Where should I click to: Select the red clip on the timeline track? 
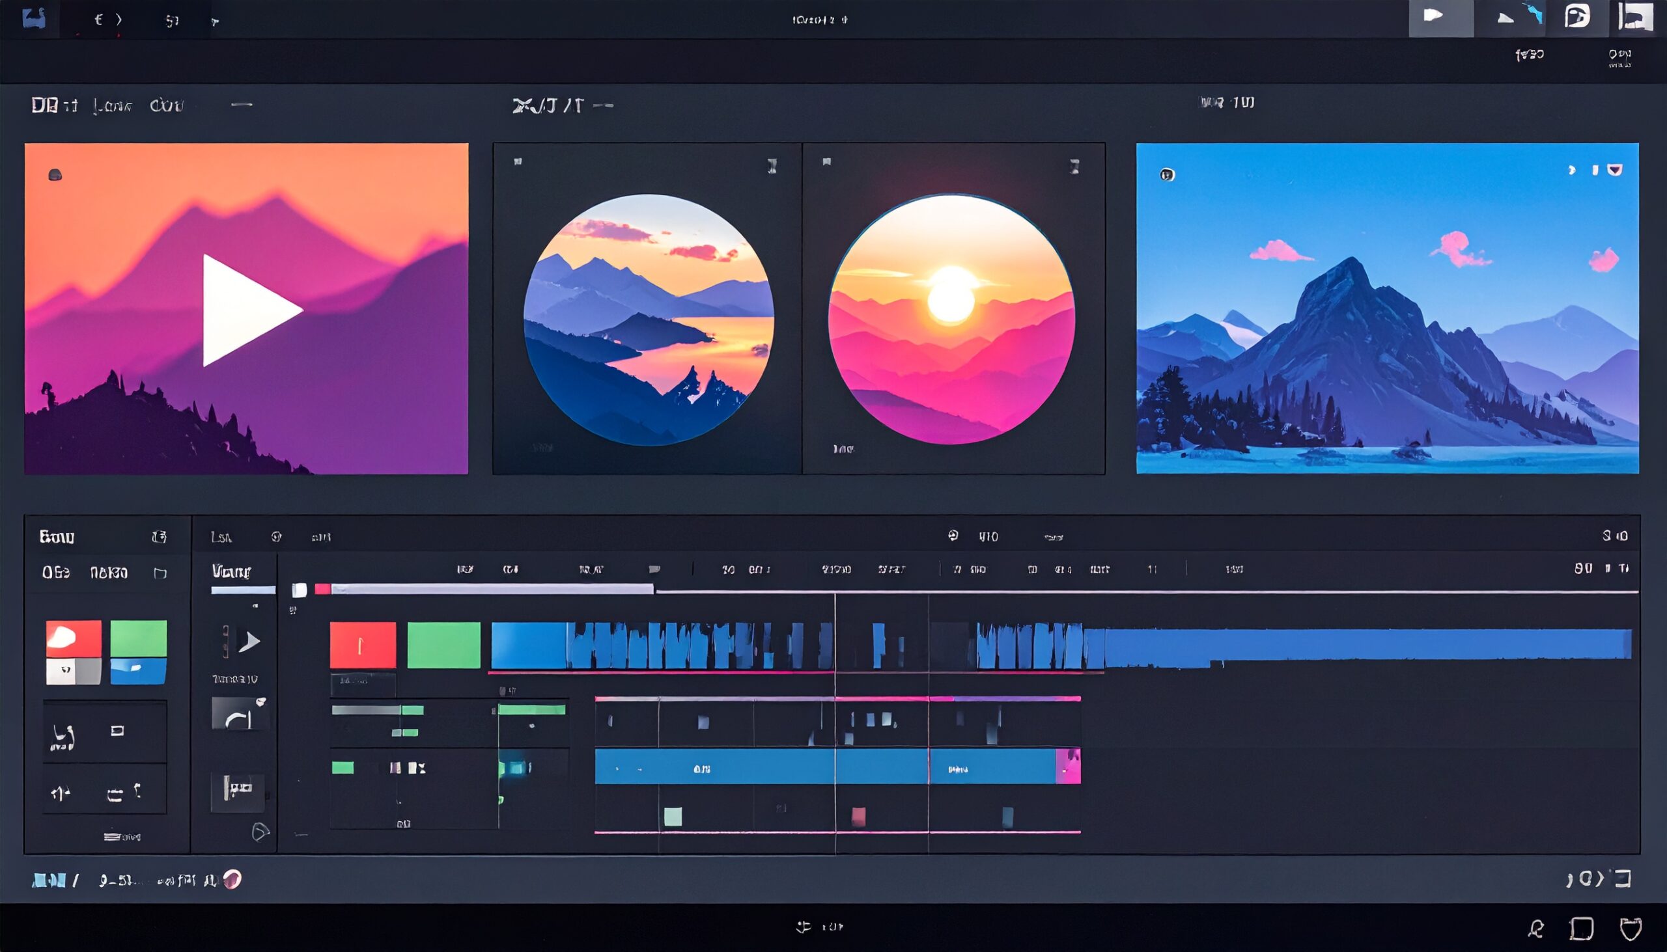(363, 646)
